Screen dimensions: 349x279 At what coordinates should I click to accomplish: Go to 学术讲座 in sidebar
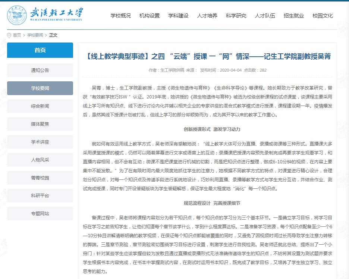pos(40,142)
